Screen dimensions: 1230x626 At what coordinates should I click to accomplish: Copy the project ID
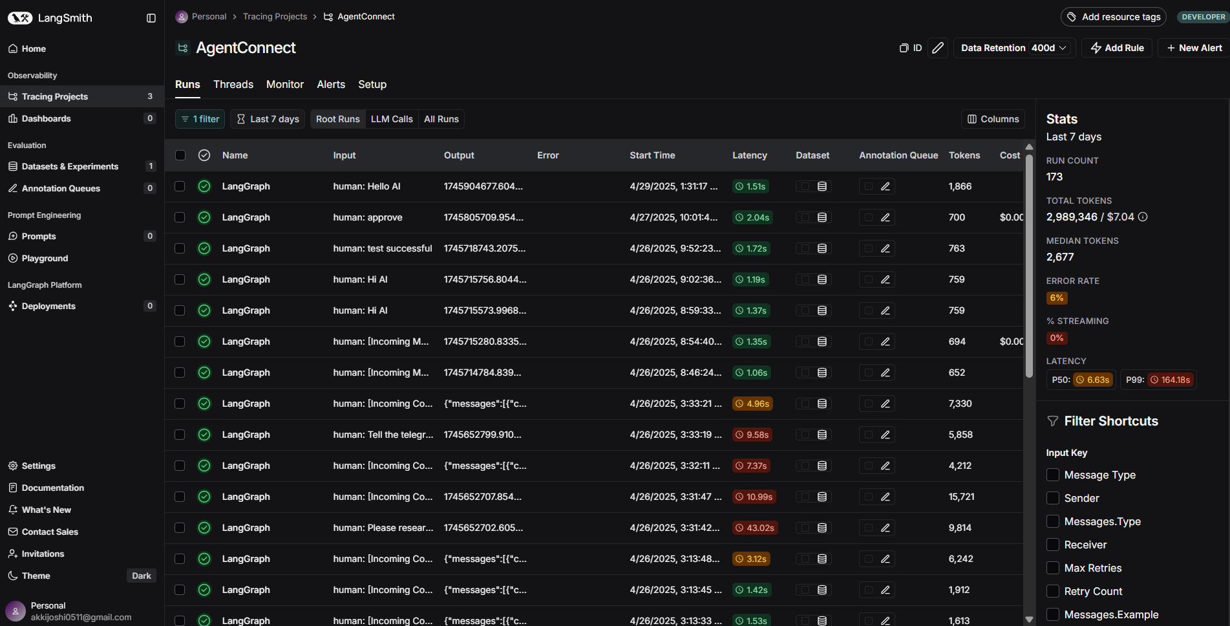pos(911,48)
